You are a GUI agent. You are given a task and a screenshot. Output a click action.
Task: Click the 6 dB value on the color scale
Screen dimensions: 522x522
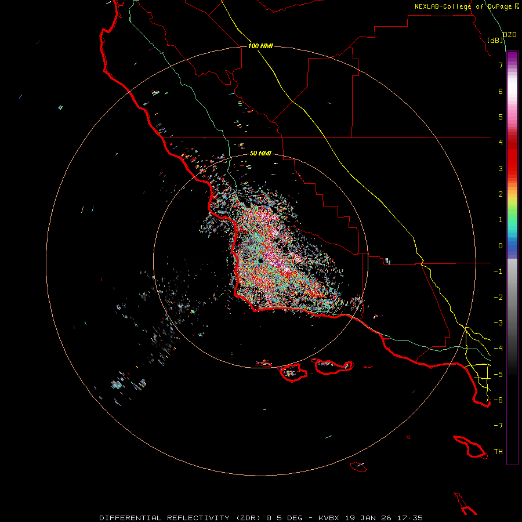(501, 91)
